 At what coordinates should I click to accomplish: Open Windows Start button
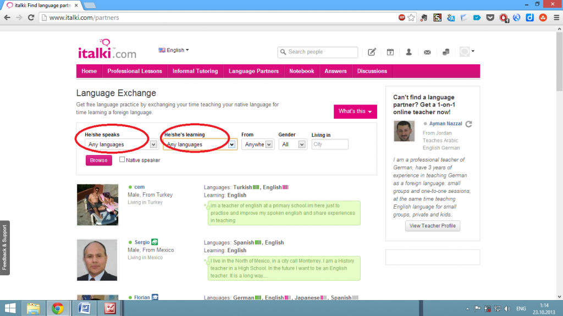10,308
